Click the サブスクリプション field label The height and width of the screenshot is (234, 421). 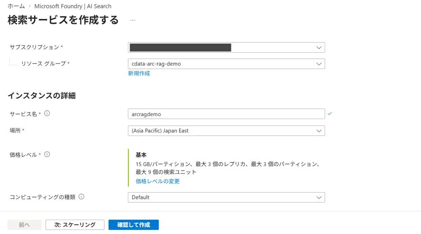coord(34,47)
